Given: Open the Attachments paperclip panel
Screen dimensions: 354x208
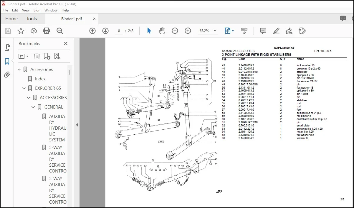Looking at the screenshot, I should click(x=7, y=75).
